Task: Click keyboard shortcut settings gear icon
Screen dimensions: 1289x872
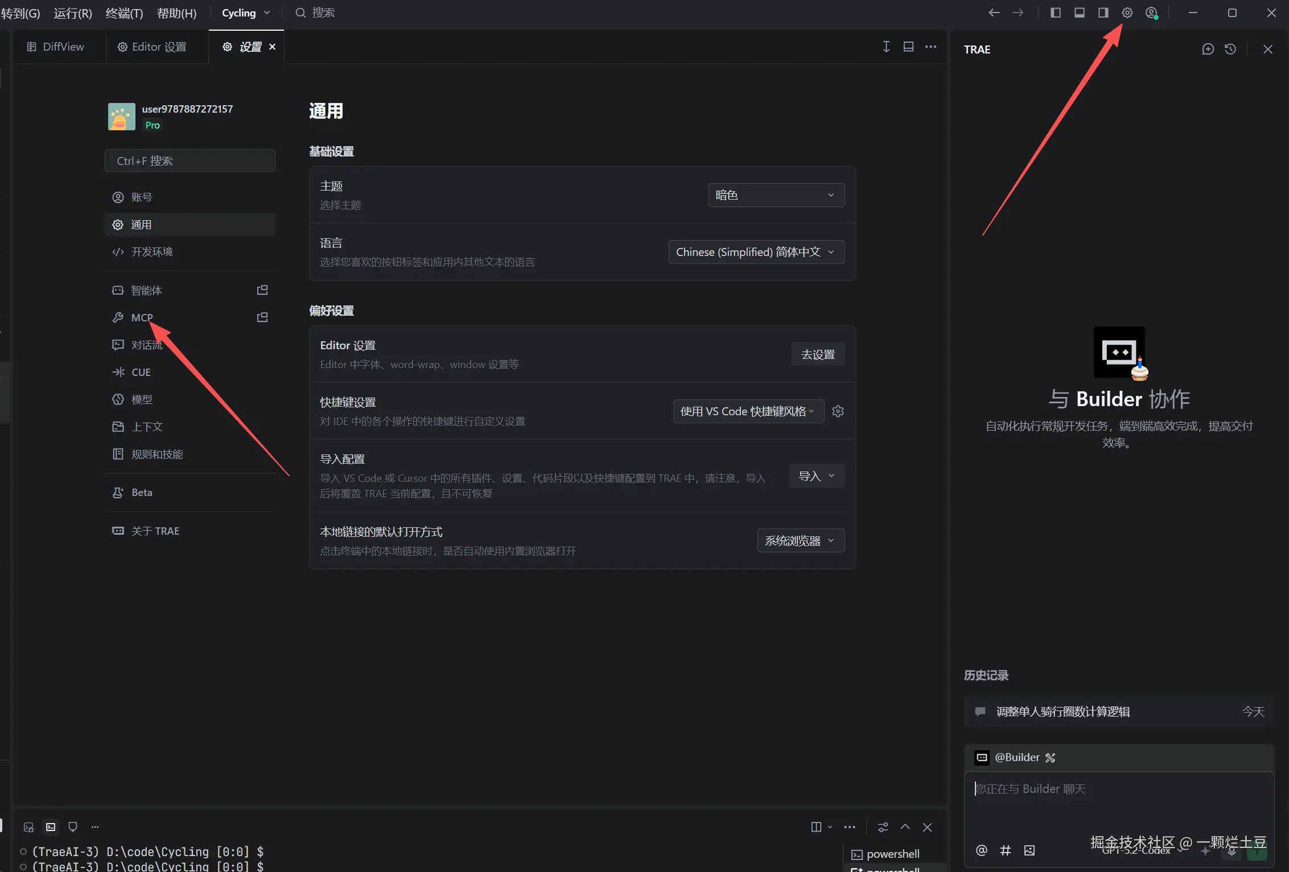Action: (838, 411)
